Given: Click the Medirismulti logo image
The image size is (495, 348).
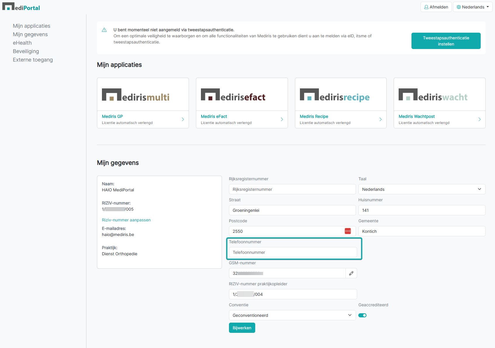Looking at the screenshot, I should 136,95.
